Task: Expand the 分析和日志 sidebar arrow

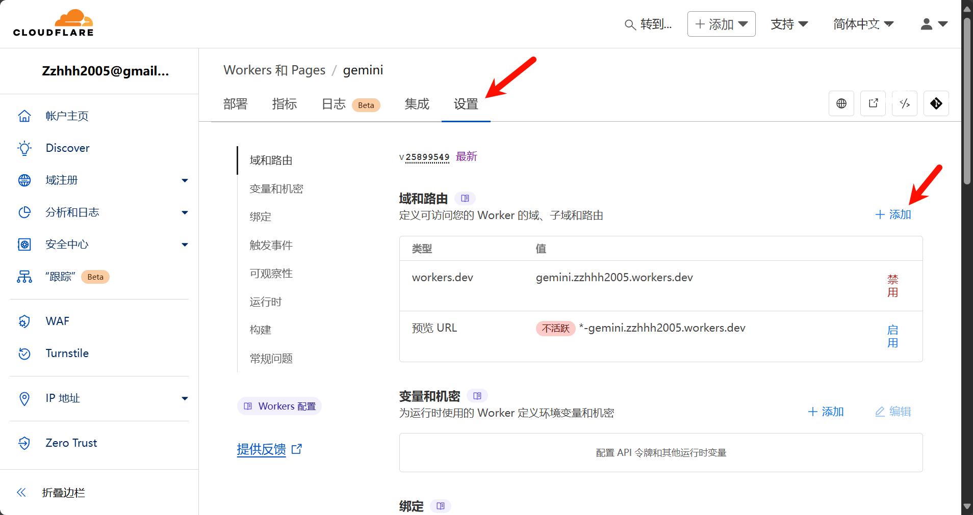Action: point(185,212)
